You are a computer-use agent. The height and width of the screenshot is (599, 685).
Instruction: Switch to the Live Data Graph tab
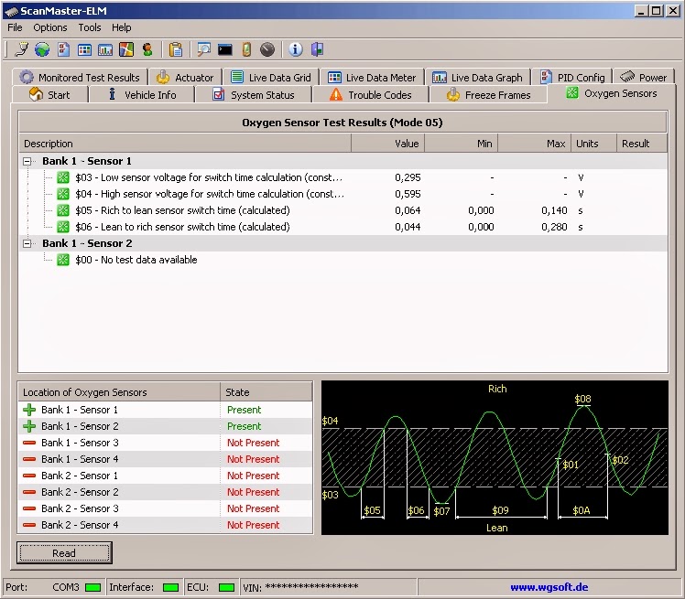[477, 77]
